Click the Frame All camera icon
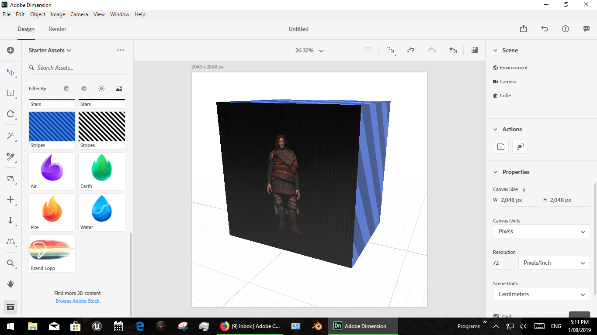The image size is (597, 335). click(390, 50)
